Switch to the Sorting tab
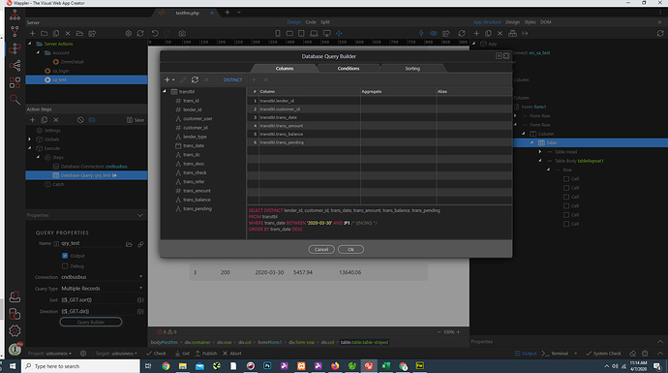The height and width of the screenshot is (373, 668). coord(412,68)
